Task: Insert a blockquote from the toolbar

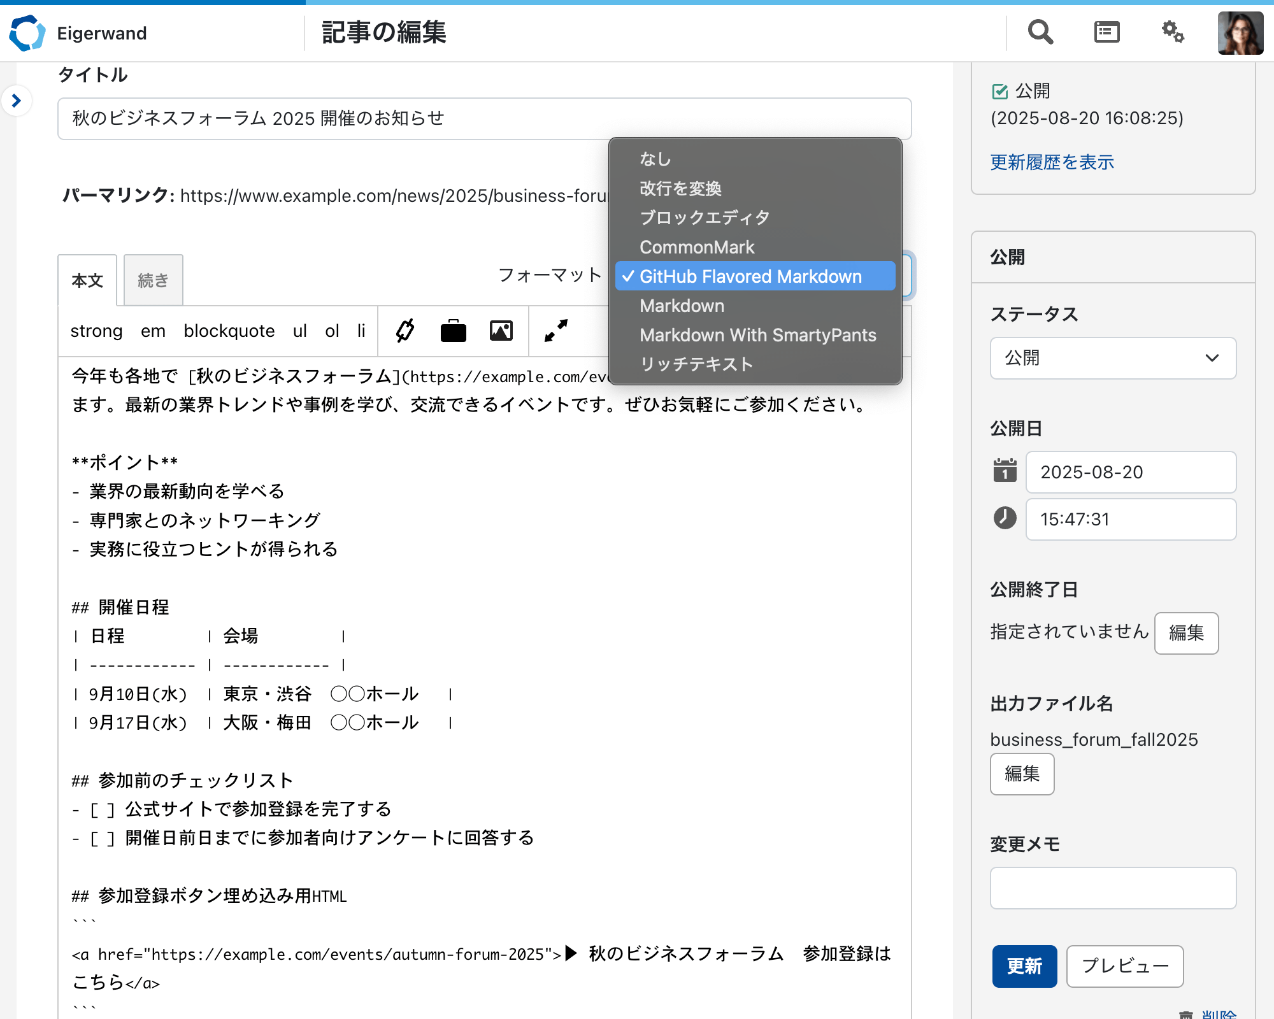Action: pyautogui.click(x=228, y=331)
